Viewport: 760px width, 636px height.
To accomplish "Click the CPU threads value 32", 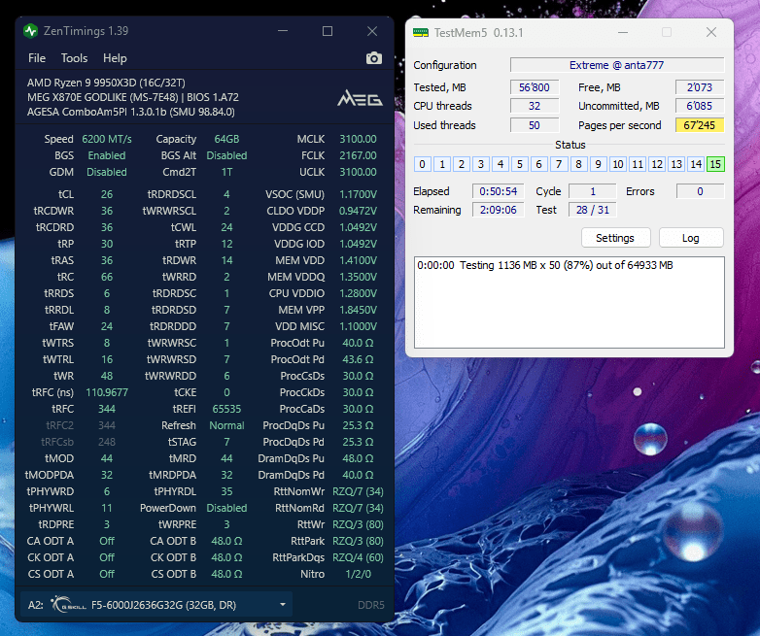I will pos(535,106).
